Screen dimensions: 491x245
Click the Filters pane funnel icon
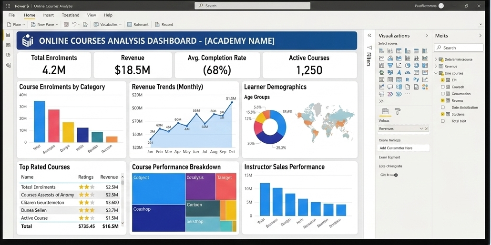click(369, 48)
